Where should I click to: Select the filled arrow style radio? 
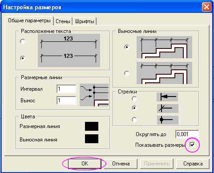pos(134,98)
